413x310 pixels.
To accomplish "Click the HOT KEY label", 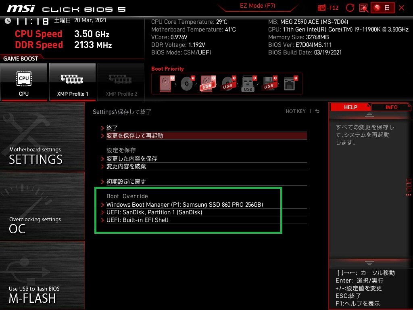I will (x=296, y=111).
